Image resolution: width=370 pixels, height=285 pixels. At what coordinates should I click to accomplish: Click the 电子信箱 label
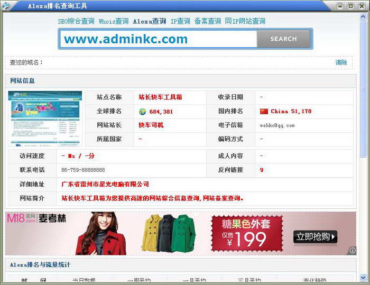click(230, 125)
